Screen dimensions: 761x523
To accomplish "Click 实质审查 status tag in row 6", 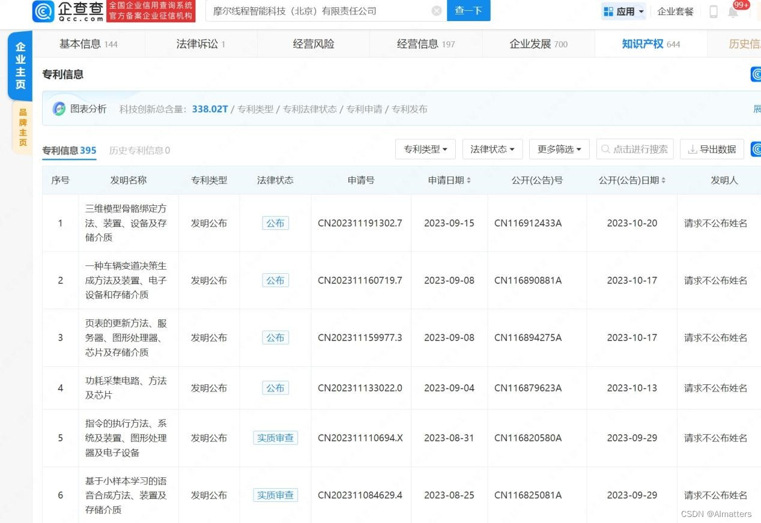I will tap(275, 495).
